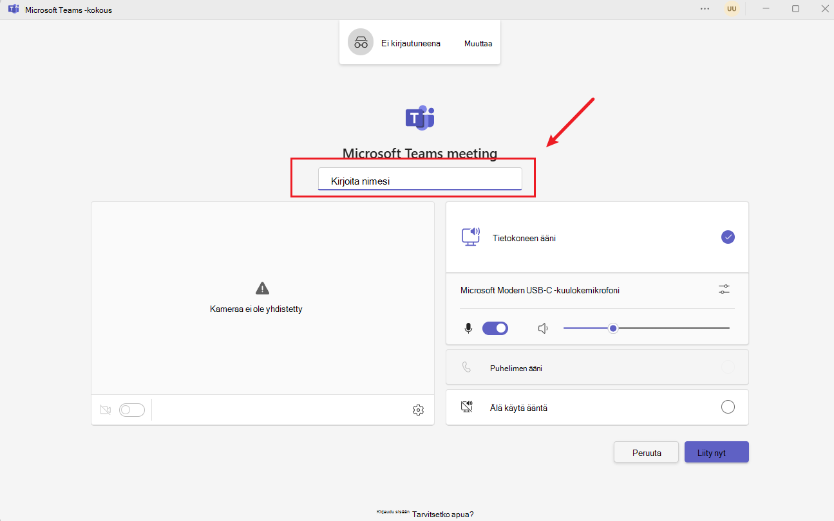Turn off the microphone switch
This screenshot has height=521, width=834.
[495, 328]
